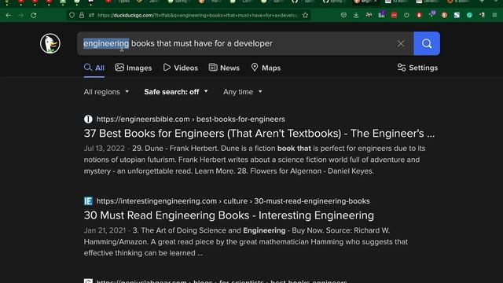Clear the search query with the X
Screen dimensions: 503x283
(x=401, y=43)
